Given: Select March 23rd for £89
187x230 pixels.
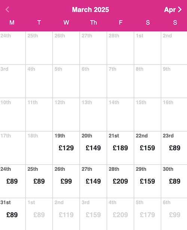Looking at the screenshot, I should [174, 148].
